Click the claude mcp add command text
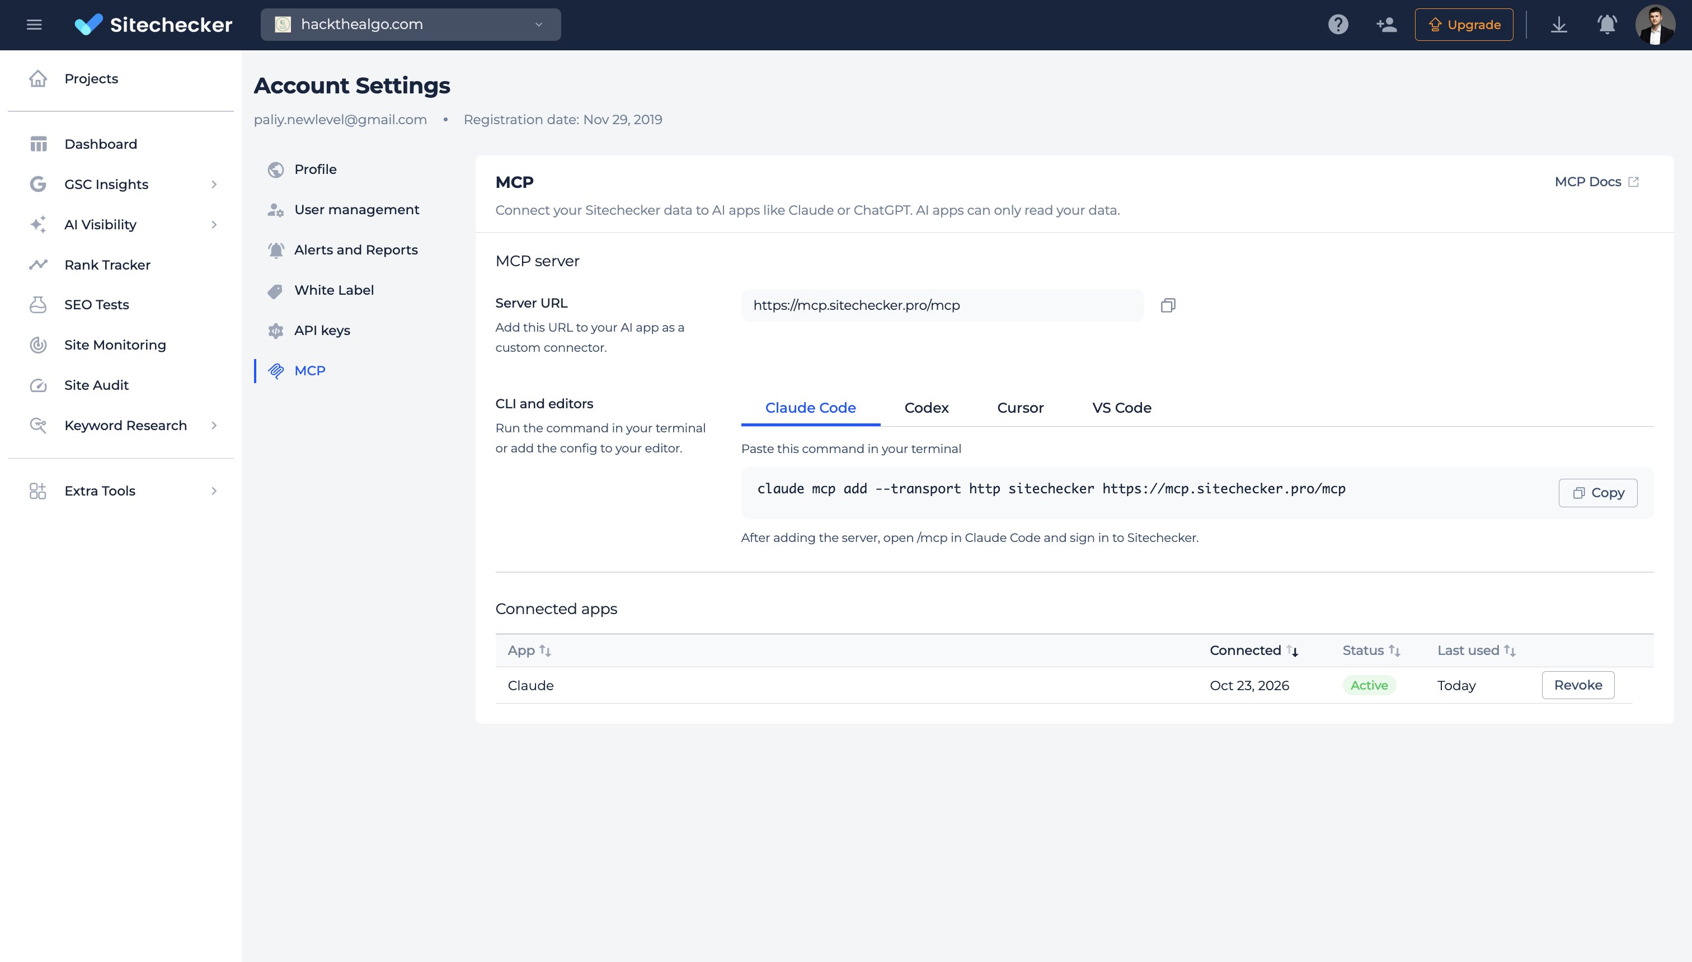This screenshot has height=962, width=1692. click(x=1051, y=489)
